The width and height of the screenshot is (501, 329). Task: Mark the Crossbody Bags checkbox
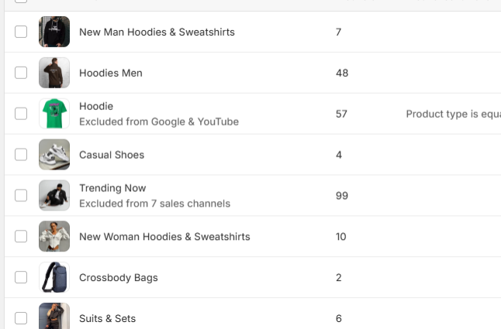[21, 277]
